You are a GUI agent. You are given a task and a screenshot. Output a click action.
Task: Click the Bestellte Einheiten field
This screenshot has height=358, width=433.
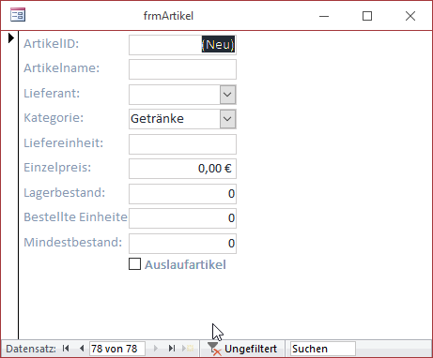point(182,218)
